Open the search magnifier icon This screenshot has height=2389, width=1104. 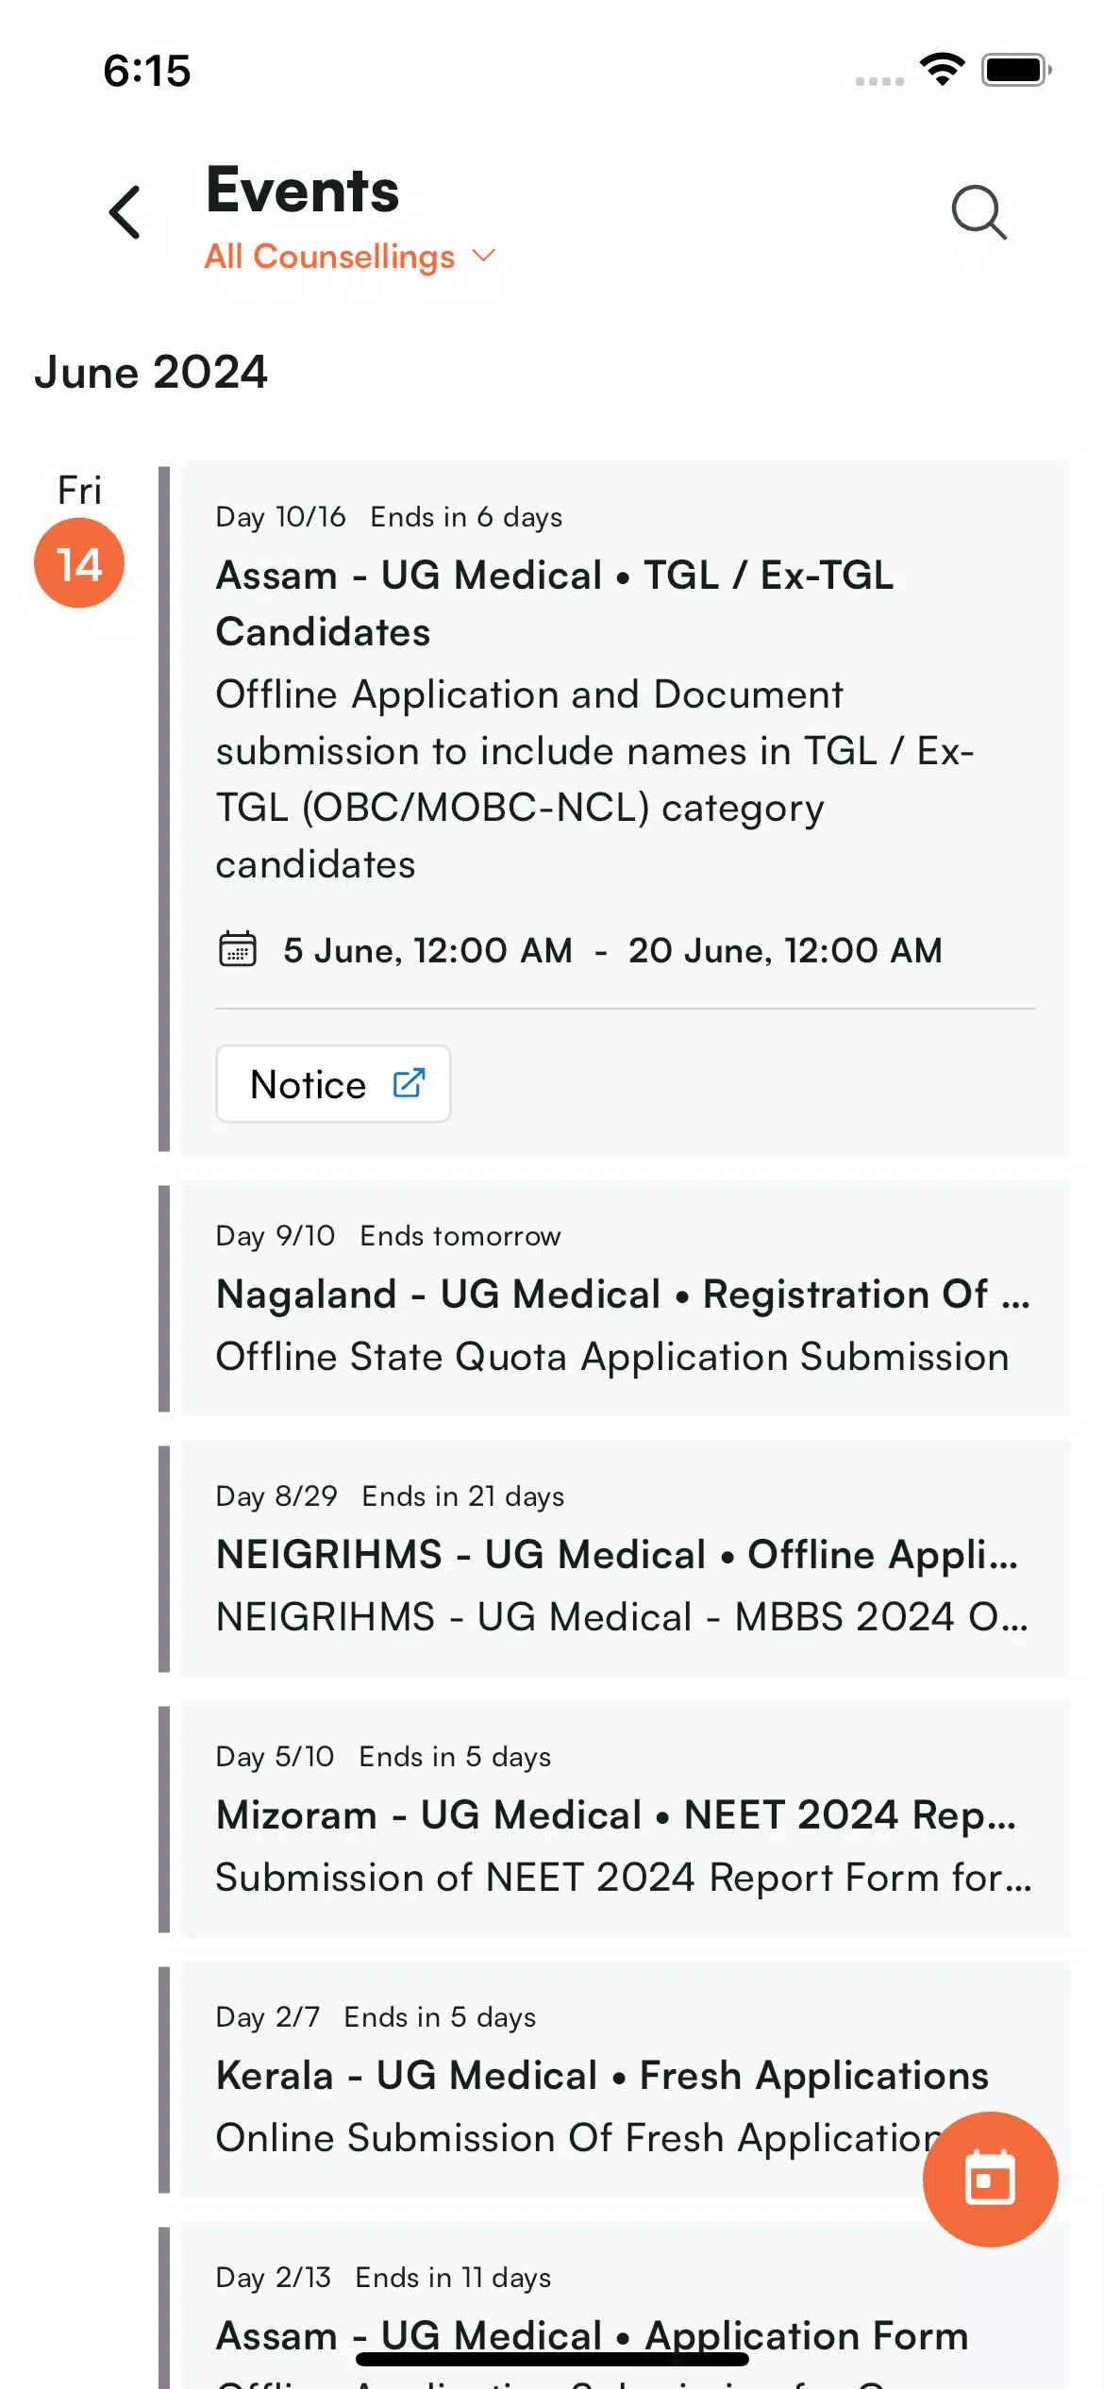coord(979,212)
